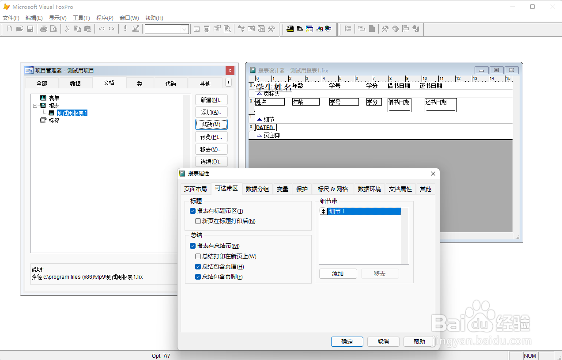Click the globe-with-colored-squares toolbar icon

click(319, 29)
